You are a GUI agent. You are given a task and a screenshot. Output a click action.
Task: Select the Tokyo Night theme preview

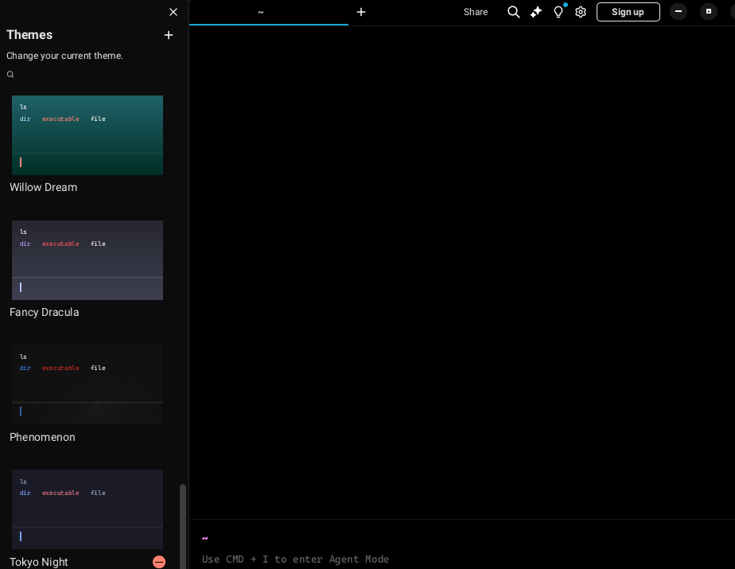87,509
